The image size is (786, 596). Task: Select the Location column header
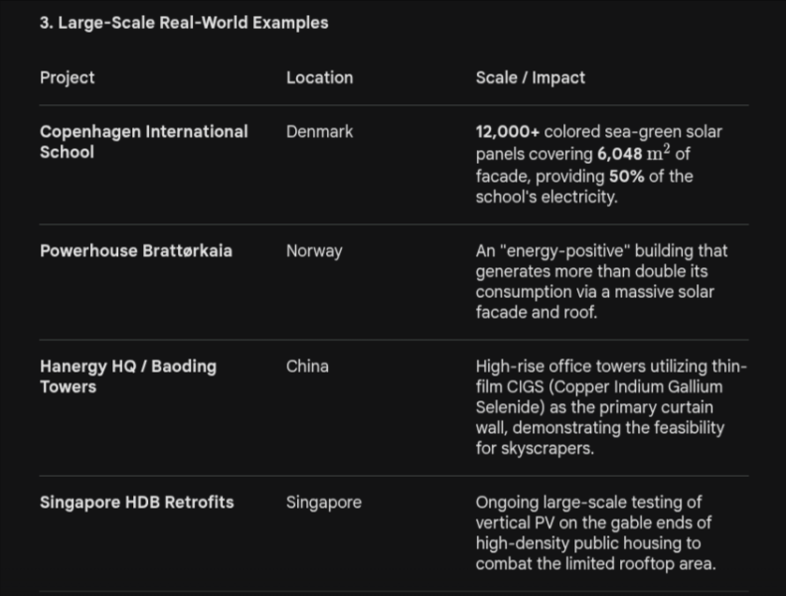319,77
